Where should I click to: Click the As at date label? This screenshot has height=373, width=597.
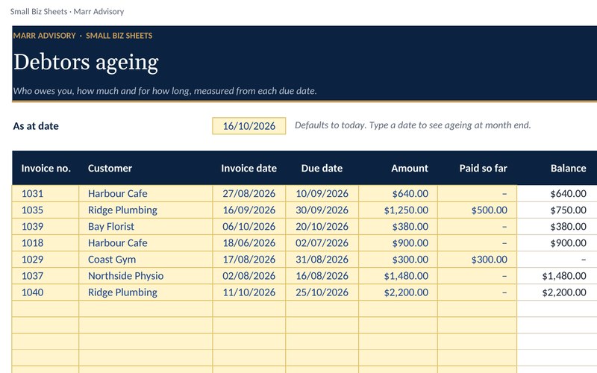[x=36, y=126]
